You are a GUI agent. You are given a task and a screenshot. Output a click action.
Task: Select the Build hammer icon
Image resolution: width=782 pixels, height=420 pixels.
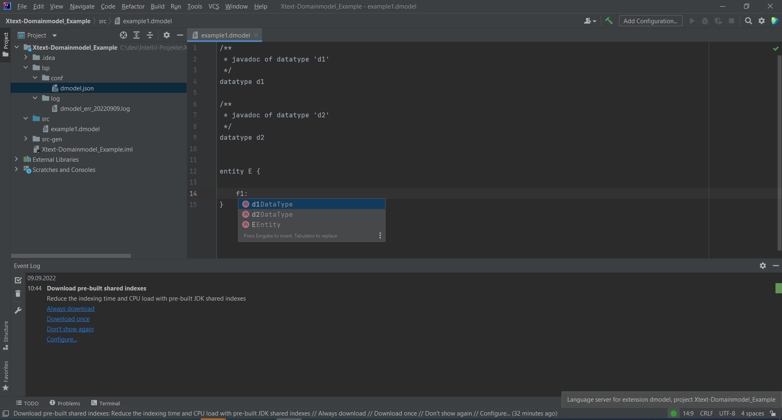point(608,20)
